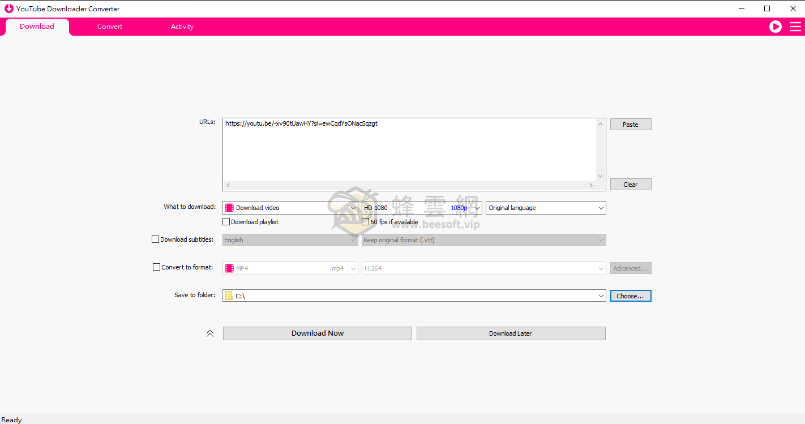Click the Clear button
Screen dimensions: 805x424
(x=631, y=185)
